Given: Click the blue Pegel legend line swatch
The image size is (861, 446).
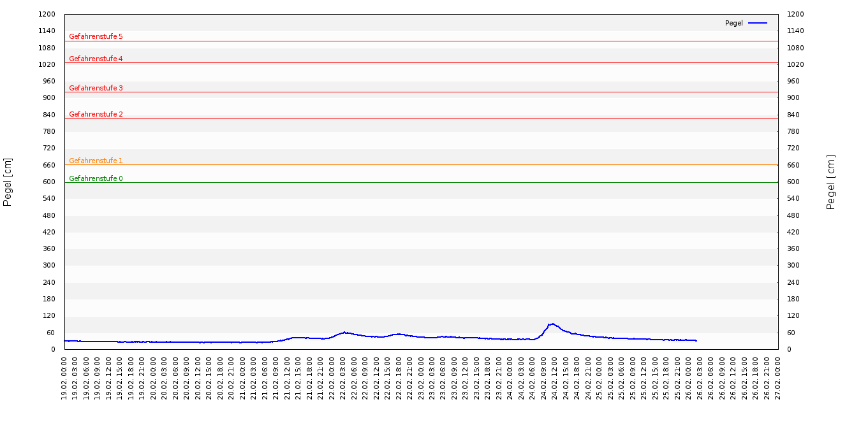Looking at the screenshot, I should click(758, 23).
